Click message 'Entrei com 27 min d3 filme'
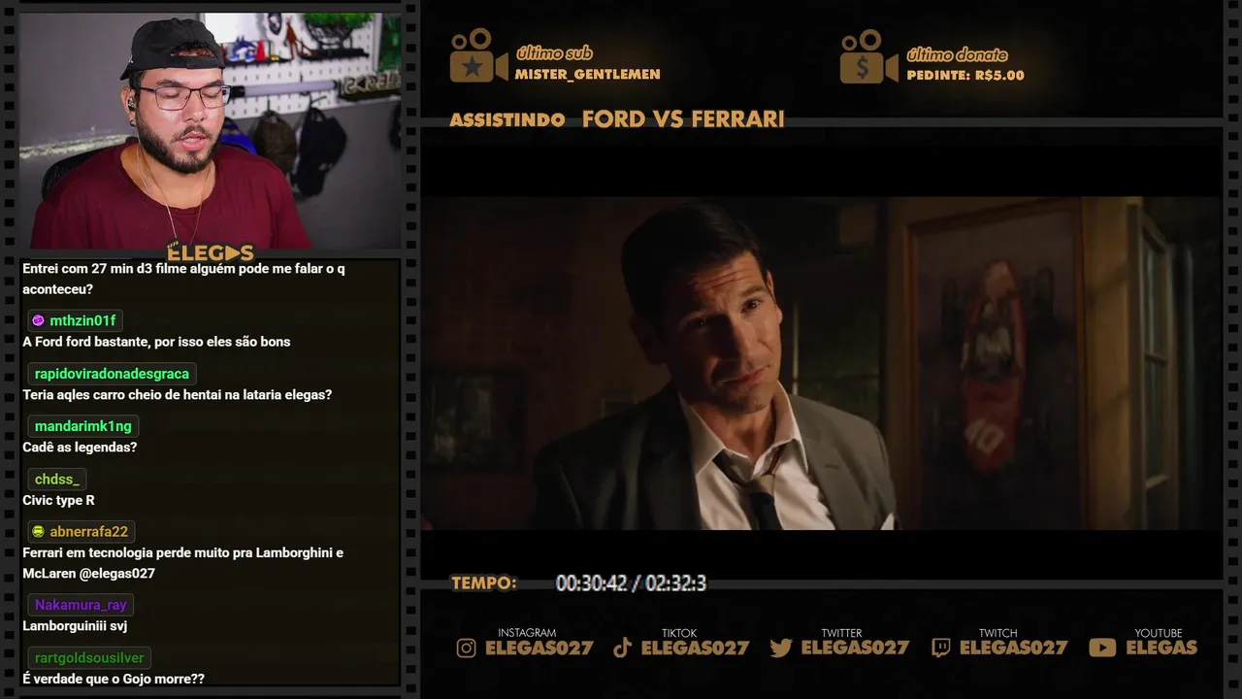Viewport: 1242px width, 699px height. point(183,279)
